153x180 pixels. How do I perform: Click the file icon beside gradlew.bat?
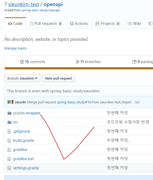9,159
